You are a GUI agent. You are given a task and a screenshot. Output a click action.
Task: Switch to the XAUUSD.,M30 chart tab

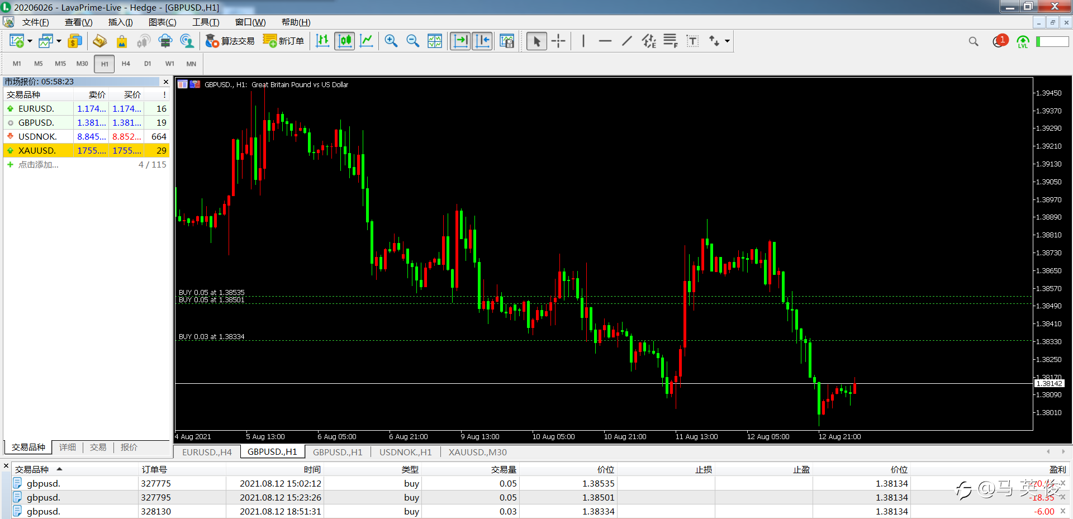(x=477, y=452)
